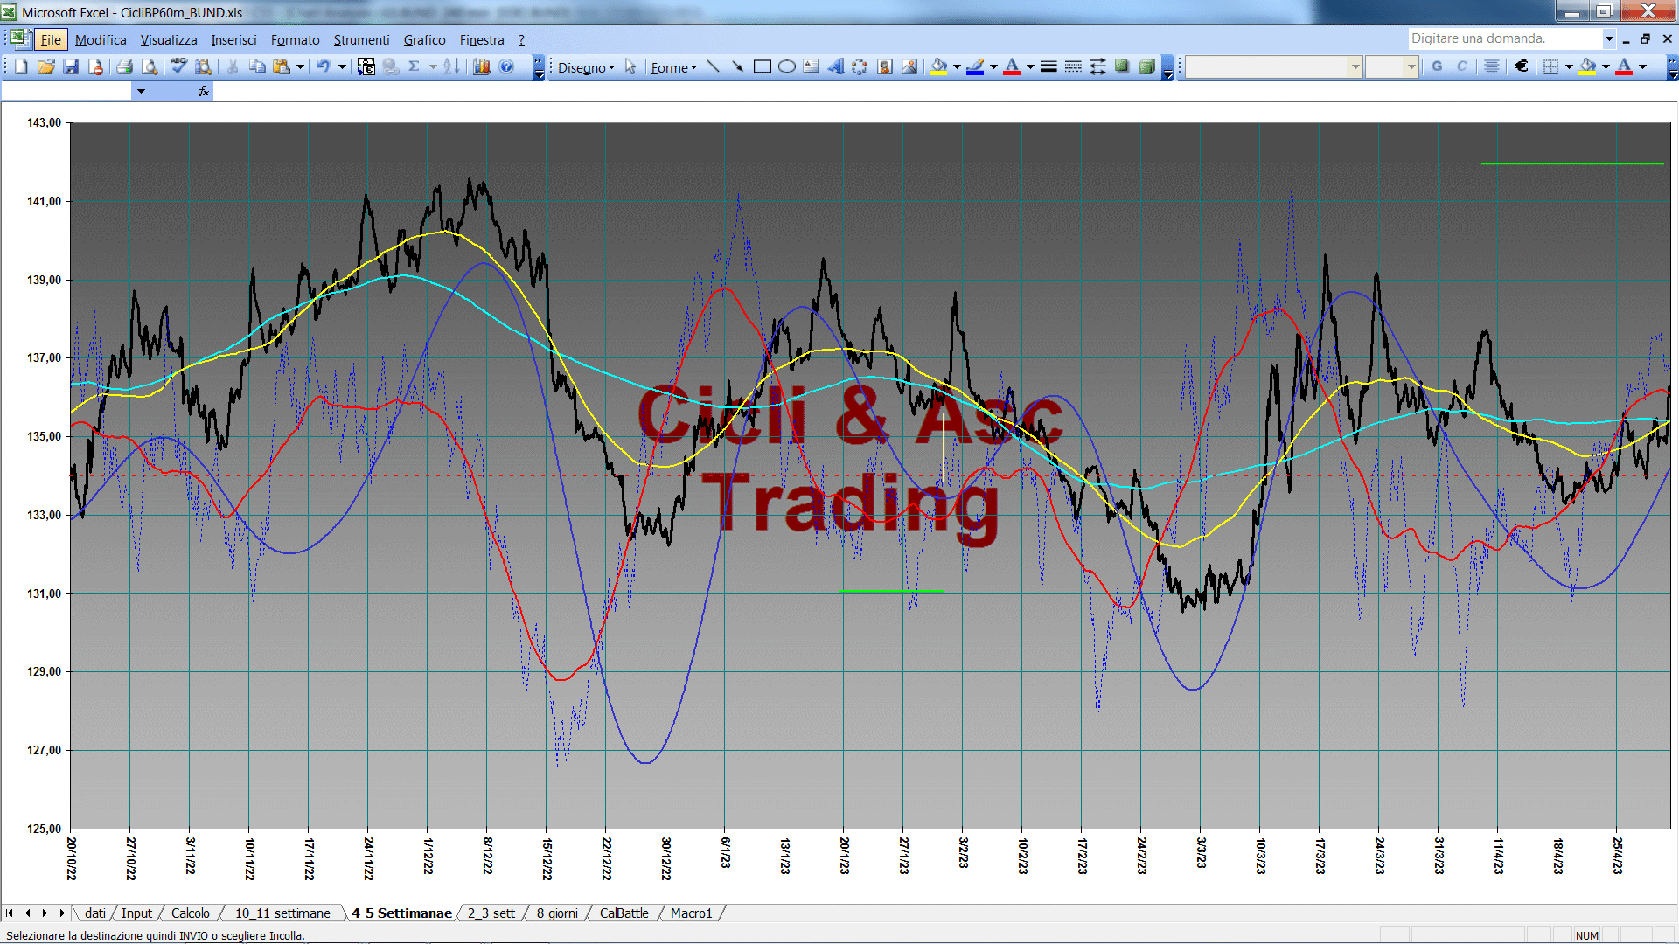Save the workbook with floppy icon
Viewport: 1679px width, 944px height.
click(x=71, y=67)
